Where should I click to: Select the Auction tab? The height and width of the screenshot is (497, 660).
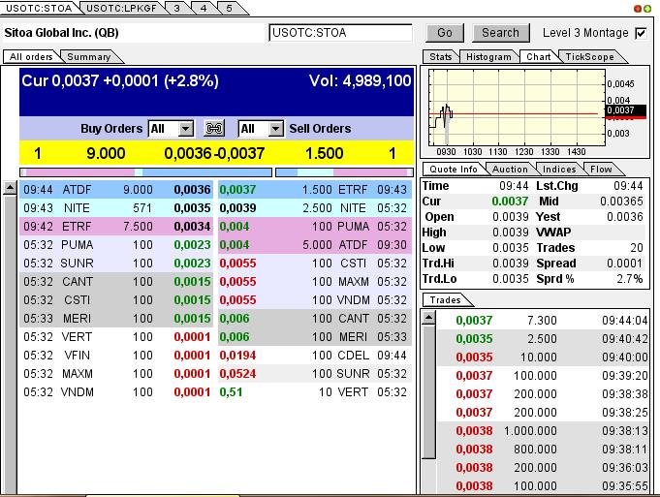pyautogui.click(x=510, y=170)
